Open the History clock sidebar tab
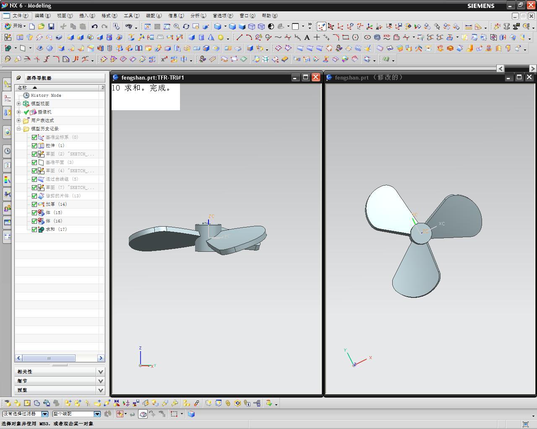The height and width of the screenshot is (429, 537). [7, 151]
